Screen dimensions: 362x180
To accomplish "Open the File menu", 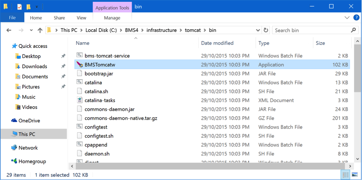I will (x=12, y=18).
